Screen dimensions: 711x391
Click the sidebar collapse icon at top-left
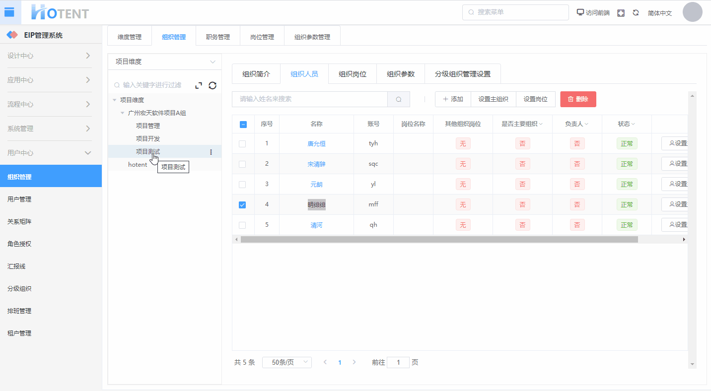pyautogui.click(x=9, y=12)
